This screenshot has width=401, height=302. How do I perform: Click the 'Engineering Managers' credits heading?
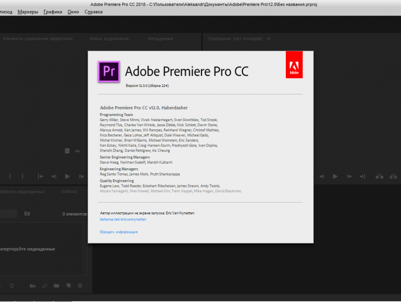(119, 169)
